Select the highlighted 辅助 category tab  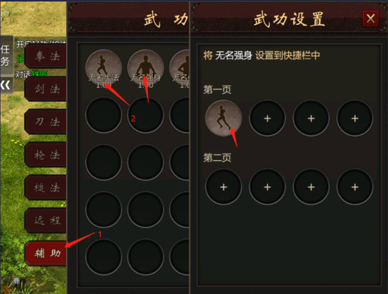point(46,253)
